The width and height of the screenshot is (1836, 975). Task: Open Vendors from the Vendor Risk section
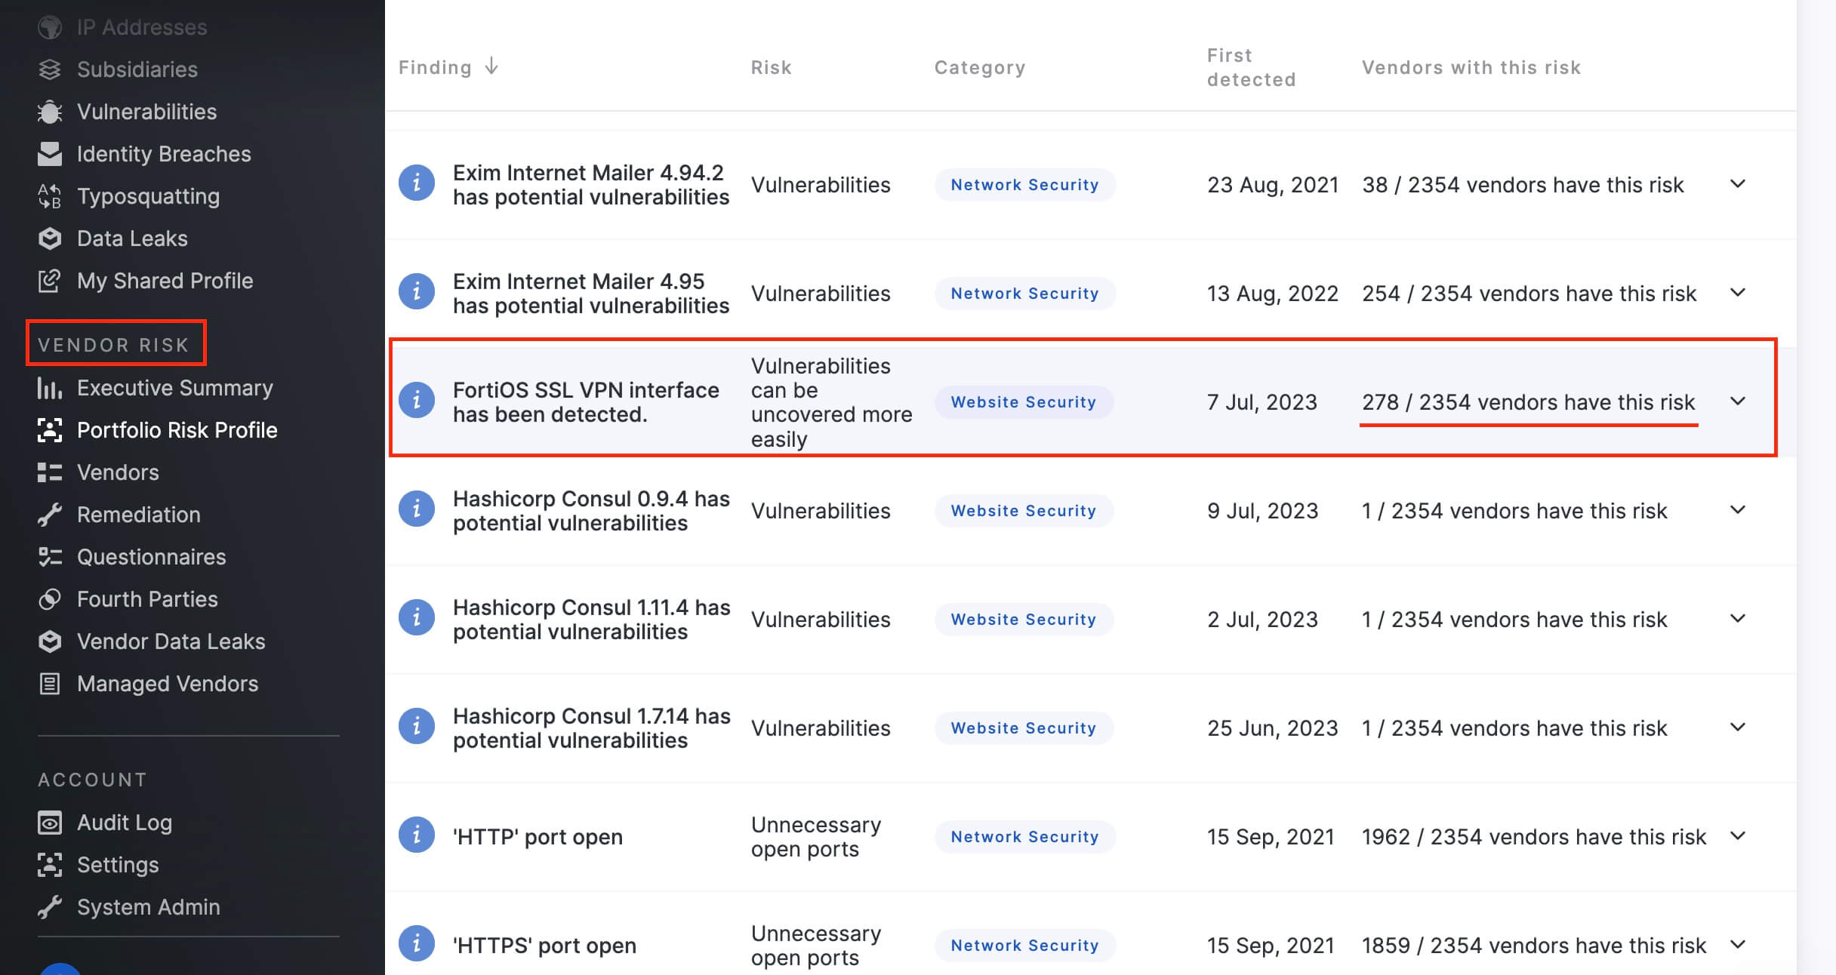117,472
